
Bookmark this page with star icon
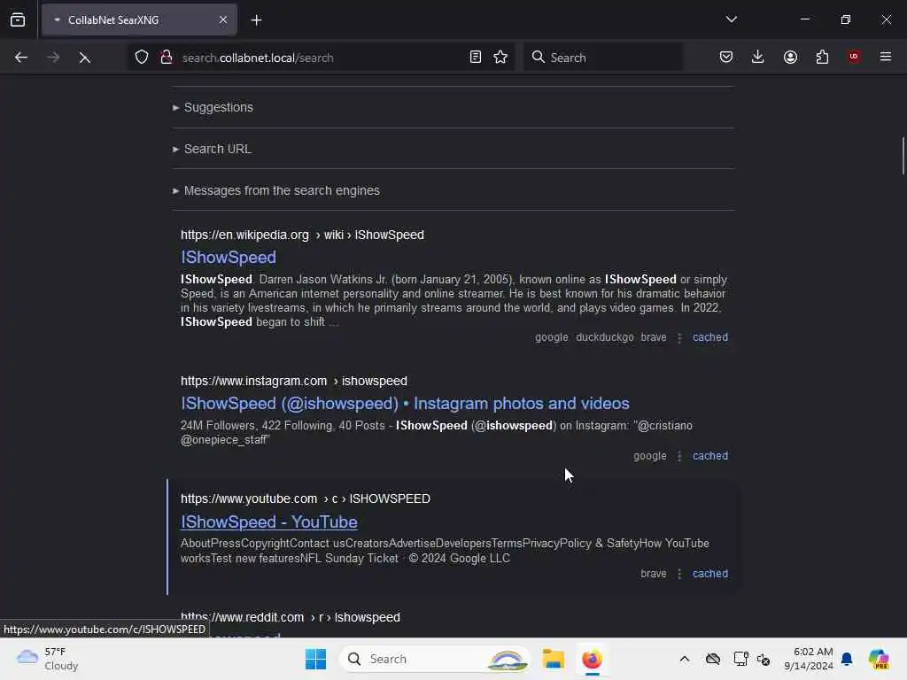pyautogui.click(x=500, y=58)
